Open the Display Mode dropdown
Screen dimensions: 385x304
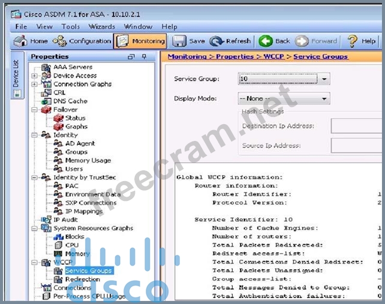[324, 98]
